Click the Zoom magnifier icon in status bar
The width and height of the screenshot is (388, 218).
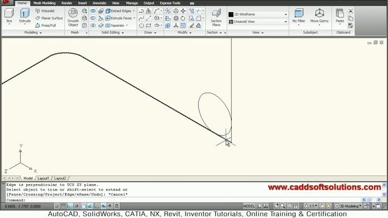[x=283, y=206]
